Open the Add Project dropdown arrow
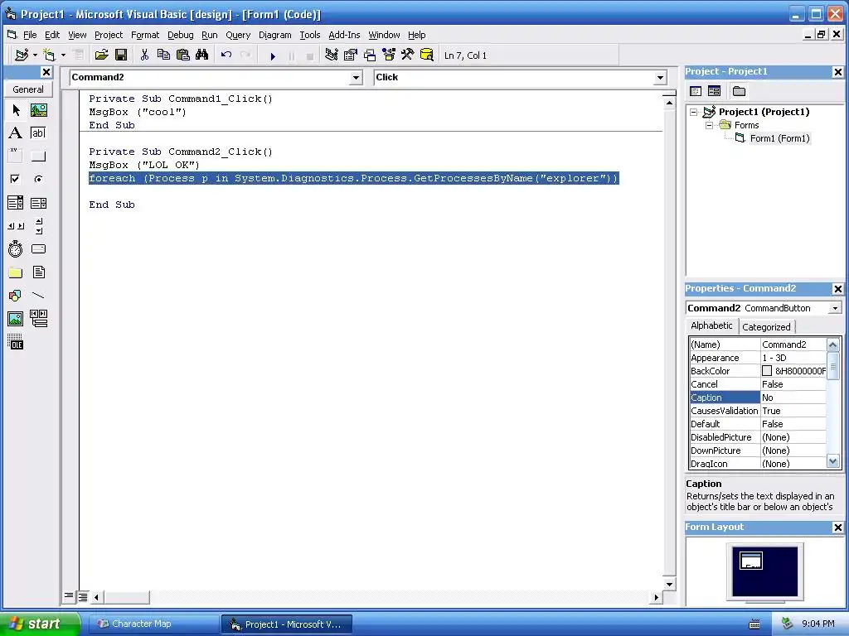849x636 pixels. click(x=35, y=55)
